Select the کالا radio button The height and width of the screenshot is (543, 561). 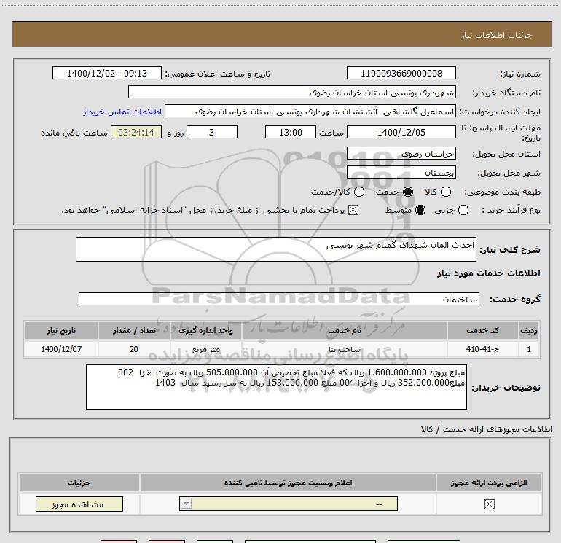446,192
